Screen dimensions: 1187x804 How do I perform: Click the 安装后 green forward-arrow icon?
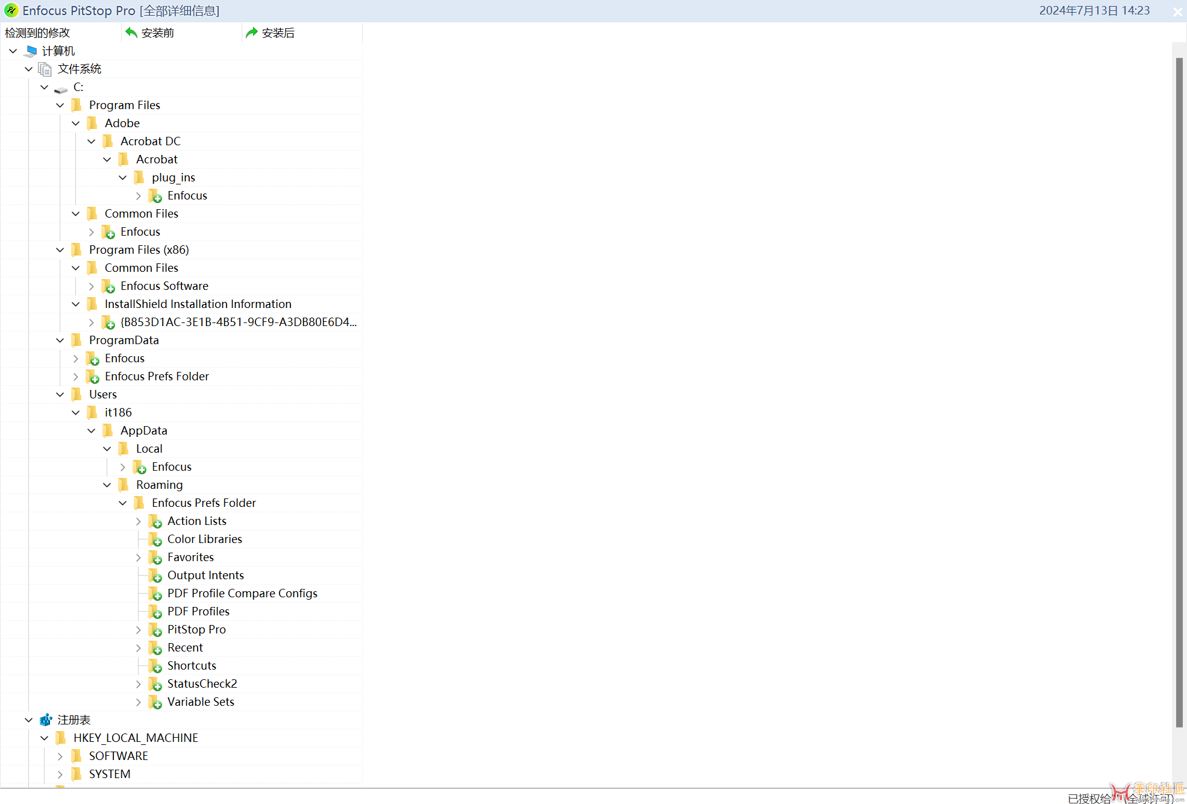point(252,32)
